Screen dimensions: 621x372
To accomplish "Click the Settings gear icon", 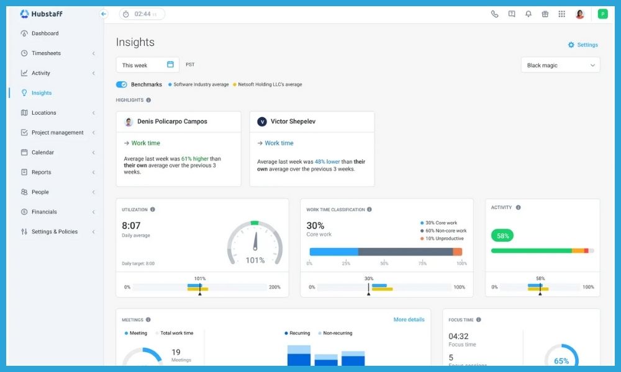I will [571, 45].
